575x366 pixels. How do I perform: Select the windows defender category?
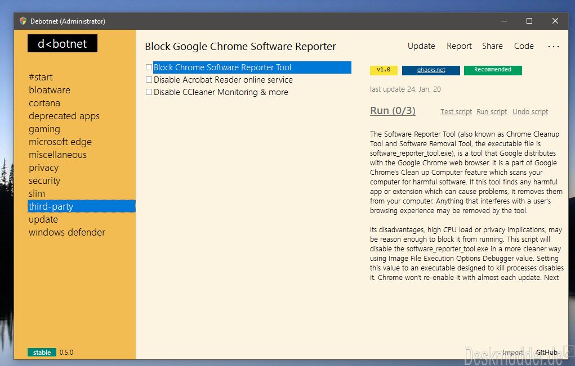tap(67, 232)
